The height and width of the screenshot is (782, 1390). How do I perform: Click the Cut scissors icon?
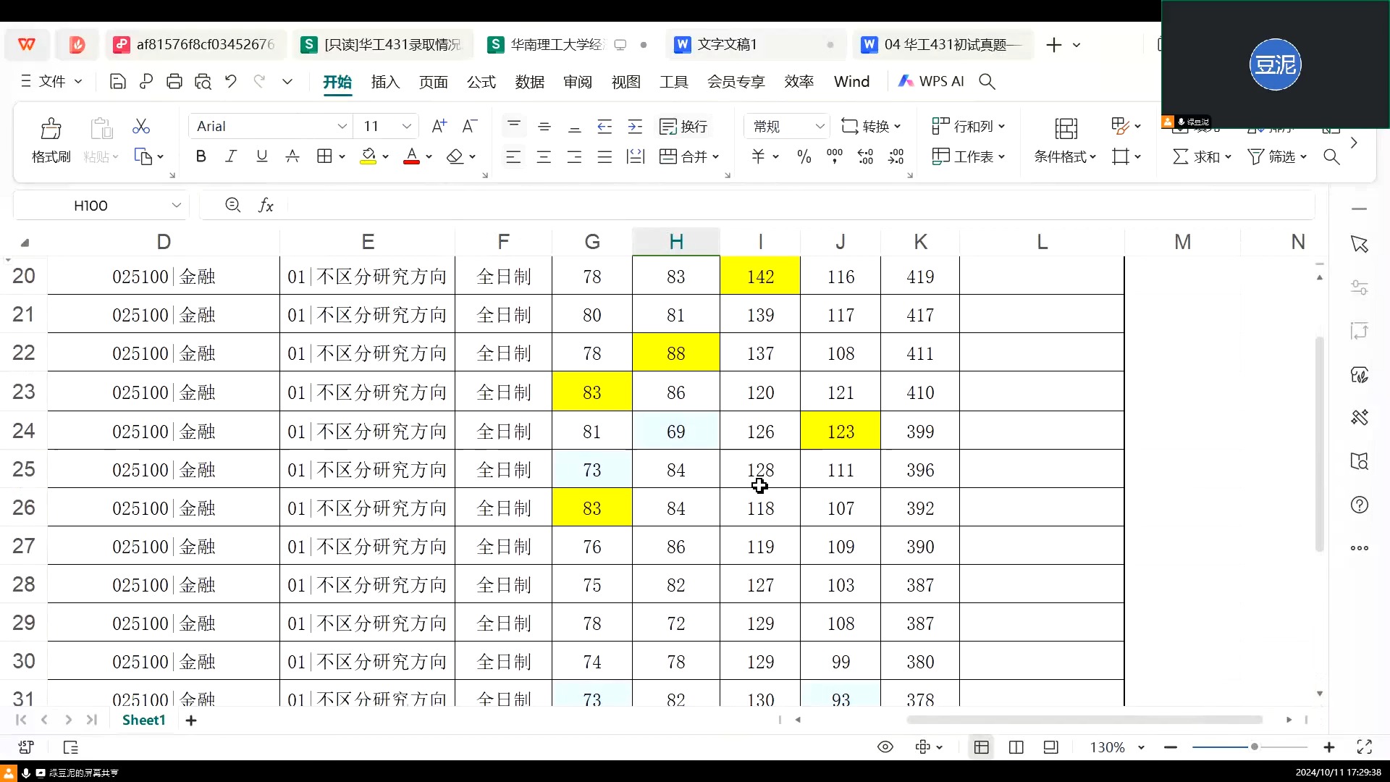click(141, 127)
